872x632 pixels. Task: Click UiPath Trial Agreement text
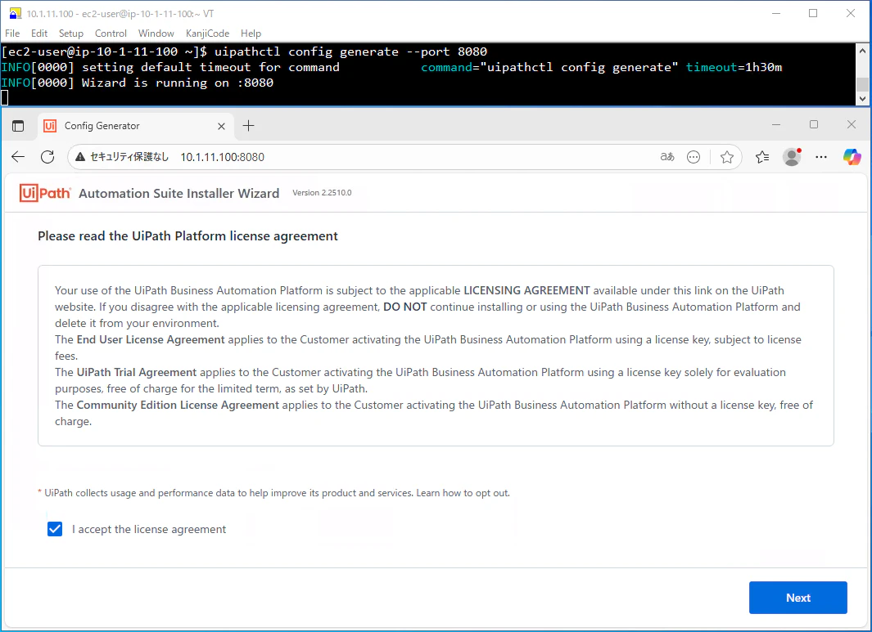click(136, 372)
